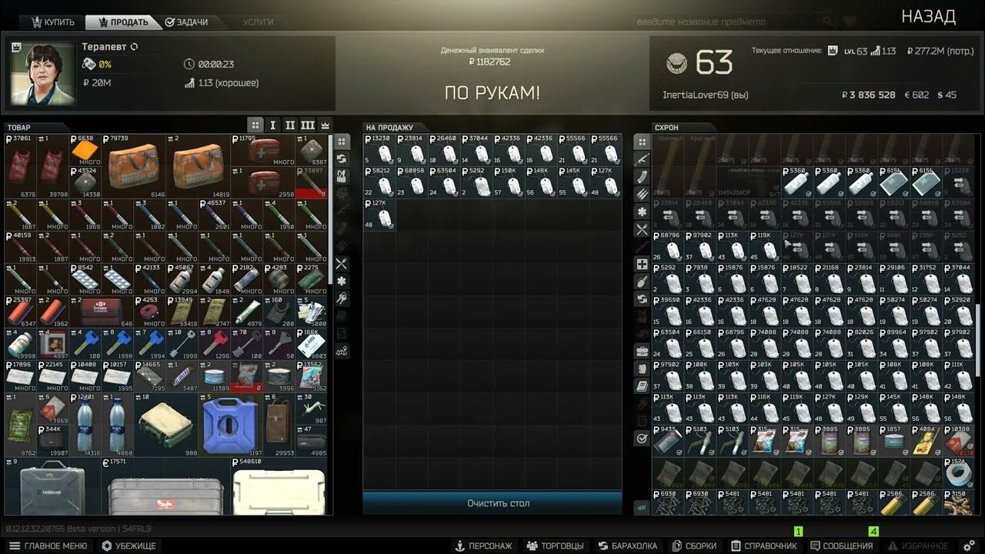
Task: Open СООБЩЕНИЯ messages
Action: (x=842, y=546)
